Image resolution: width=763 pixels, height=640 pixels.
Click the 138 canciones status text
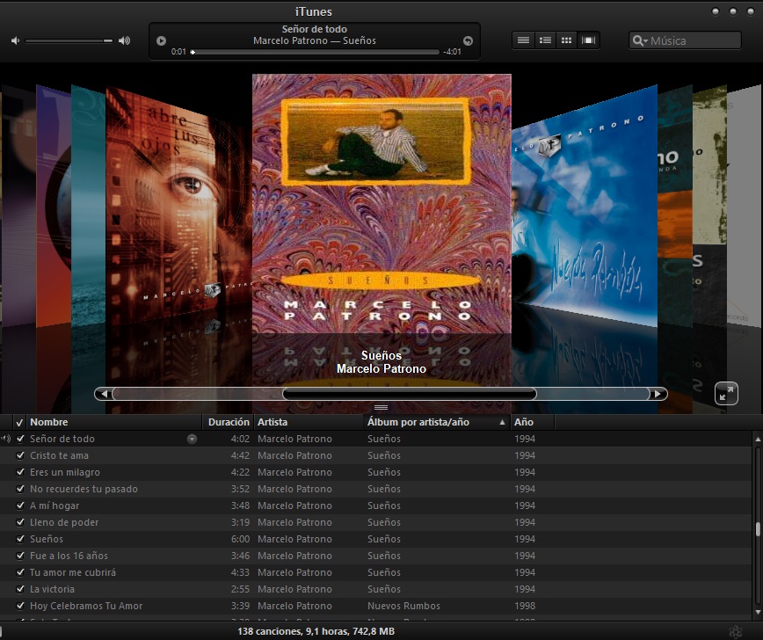316,631
